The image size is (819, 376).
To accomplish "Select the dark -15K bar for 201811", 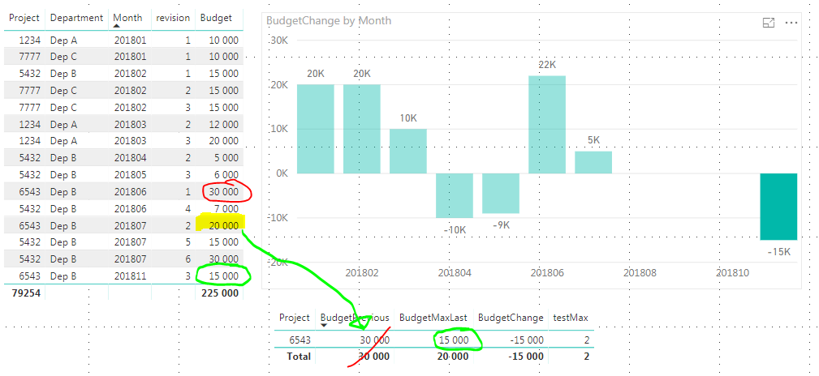I will tap(778, 207).
